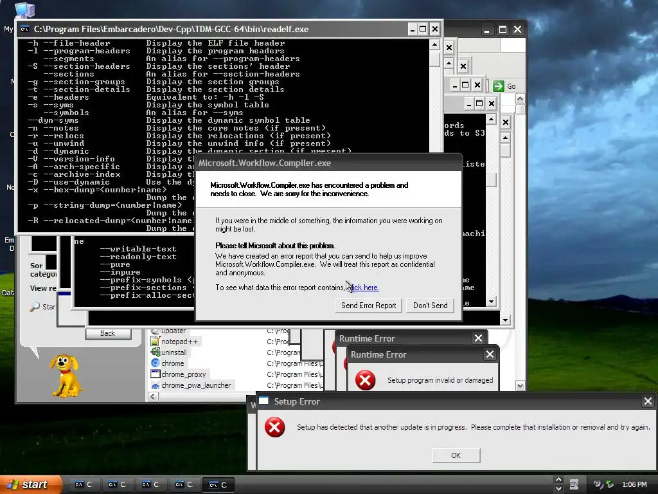The image size is (658, 494).
Task: Click the readelf.exe scrollbar up arrow
Action: (x=434, y=44)
